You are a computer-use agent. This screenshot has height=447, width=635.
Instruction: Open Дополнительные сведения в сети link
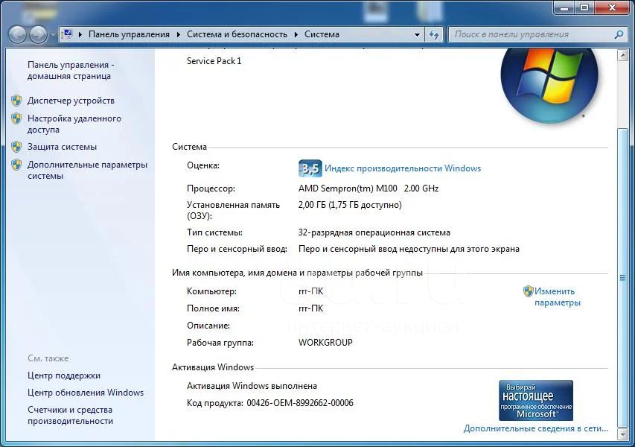pos(535,428)
